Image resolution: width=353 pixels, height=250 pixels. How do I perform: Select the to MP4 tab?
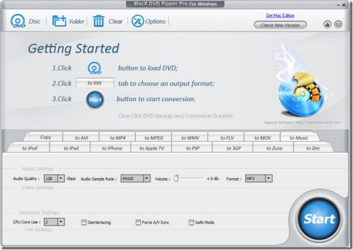(x=117, y=137)
